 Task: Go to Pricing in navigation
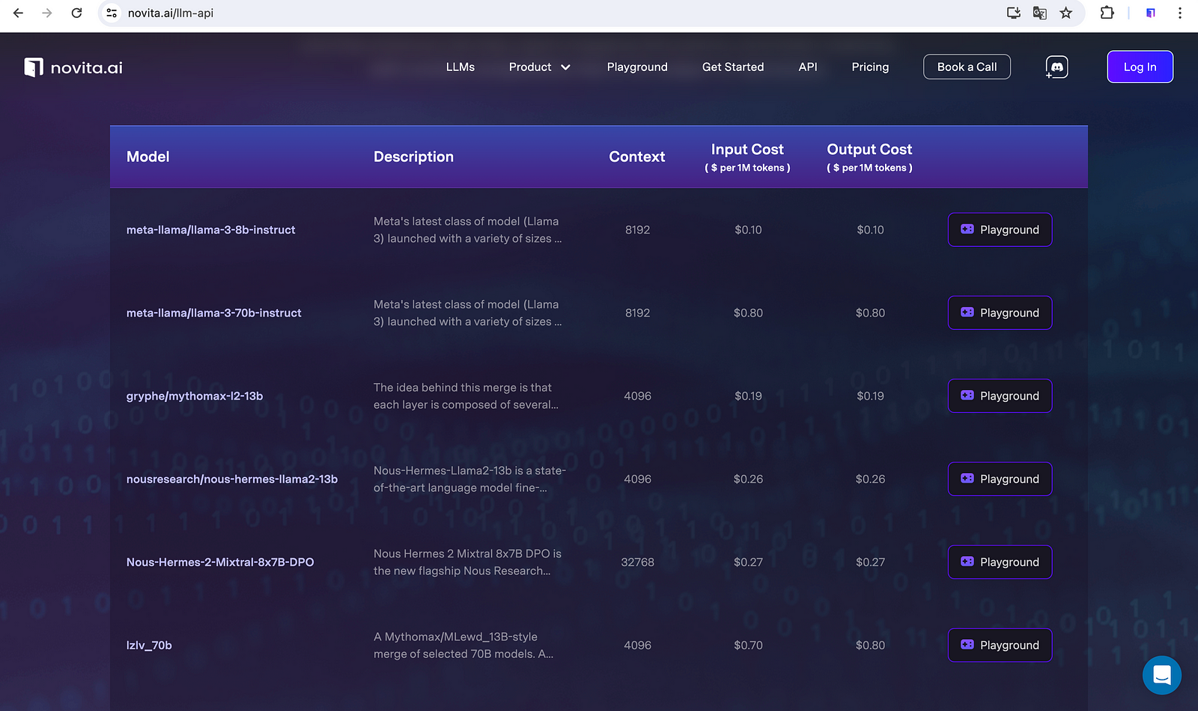pyautogui.click(x=870, y=67)
